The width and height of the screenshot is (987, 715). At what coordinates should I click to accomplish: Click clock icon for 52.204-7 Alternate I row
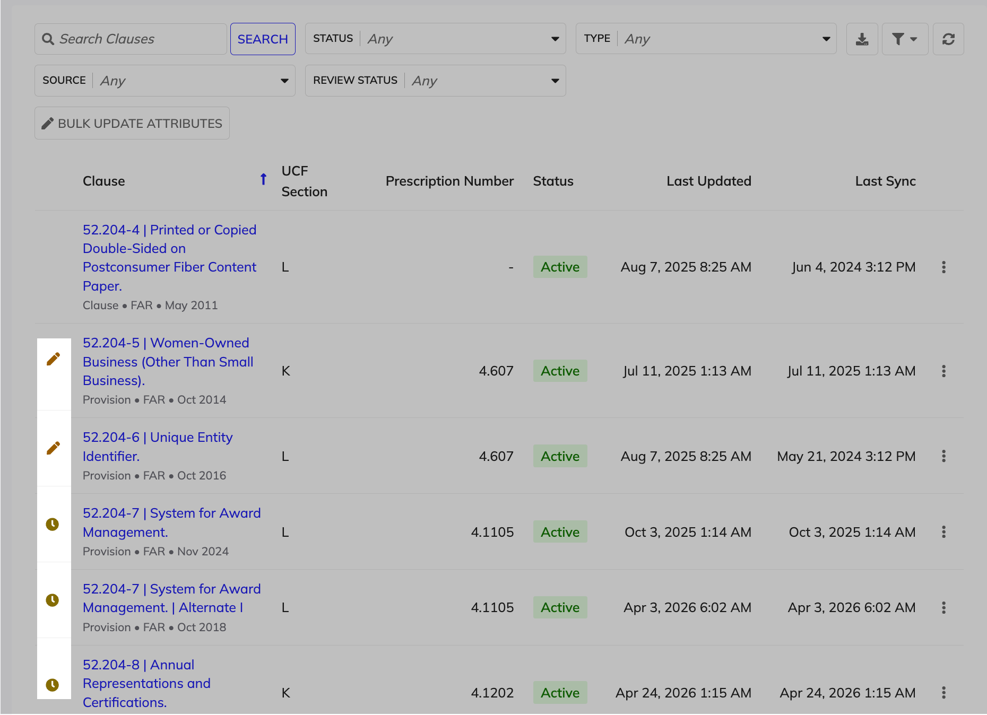click(53, 600)
